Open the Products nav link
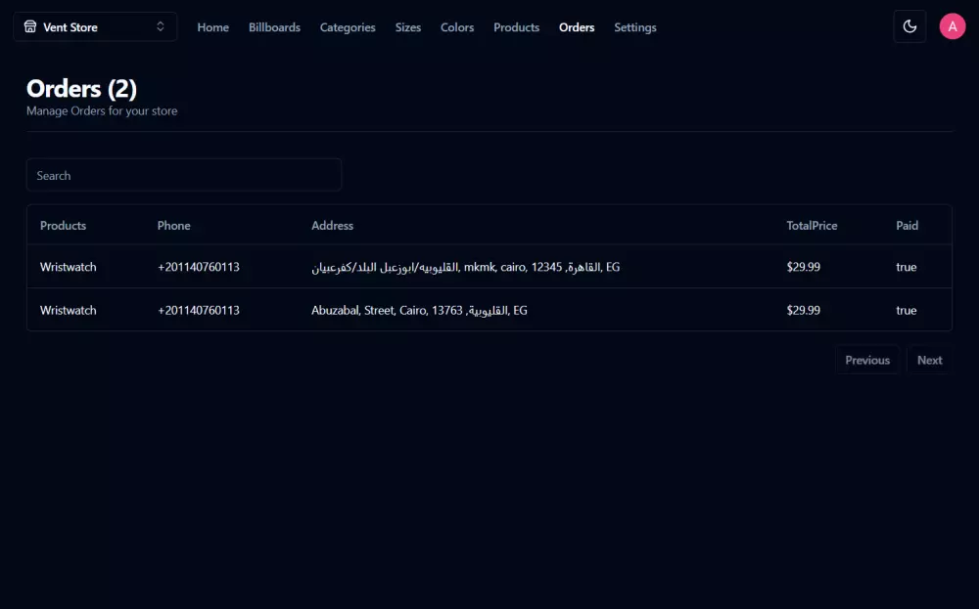The height and width of the screenshot is (609, 979). 516,27
